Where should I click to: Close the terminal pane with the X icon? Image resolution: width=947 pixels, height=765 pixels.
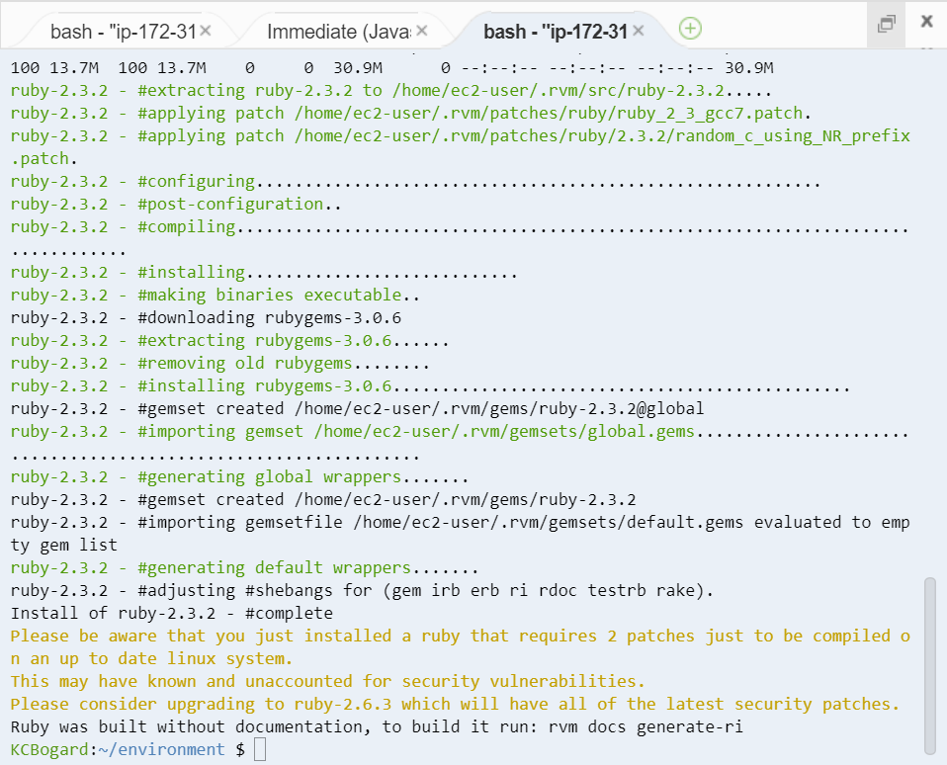click(x=927, y=22)
